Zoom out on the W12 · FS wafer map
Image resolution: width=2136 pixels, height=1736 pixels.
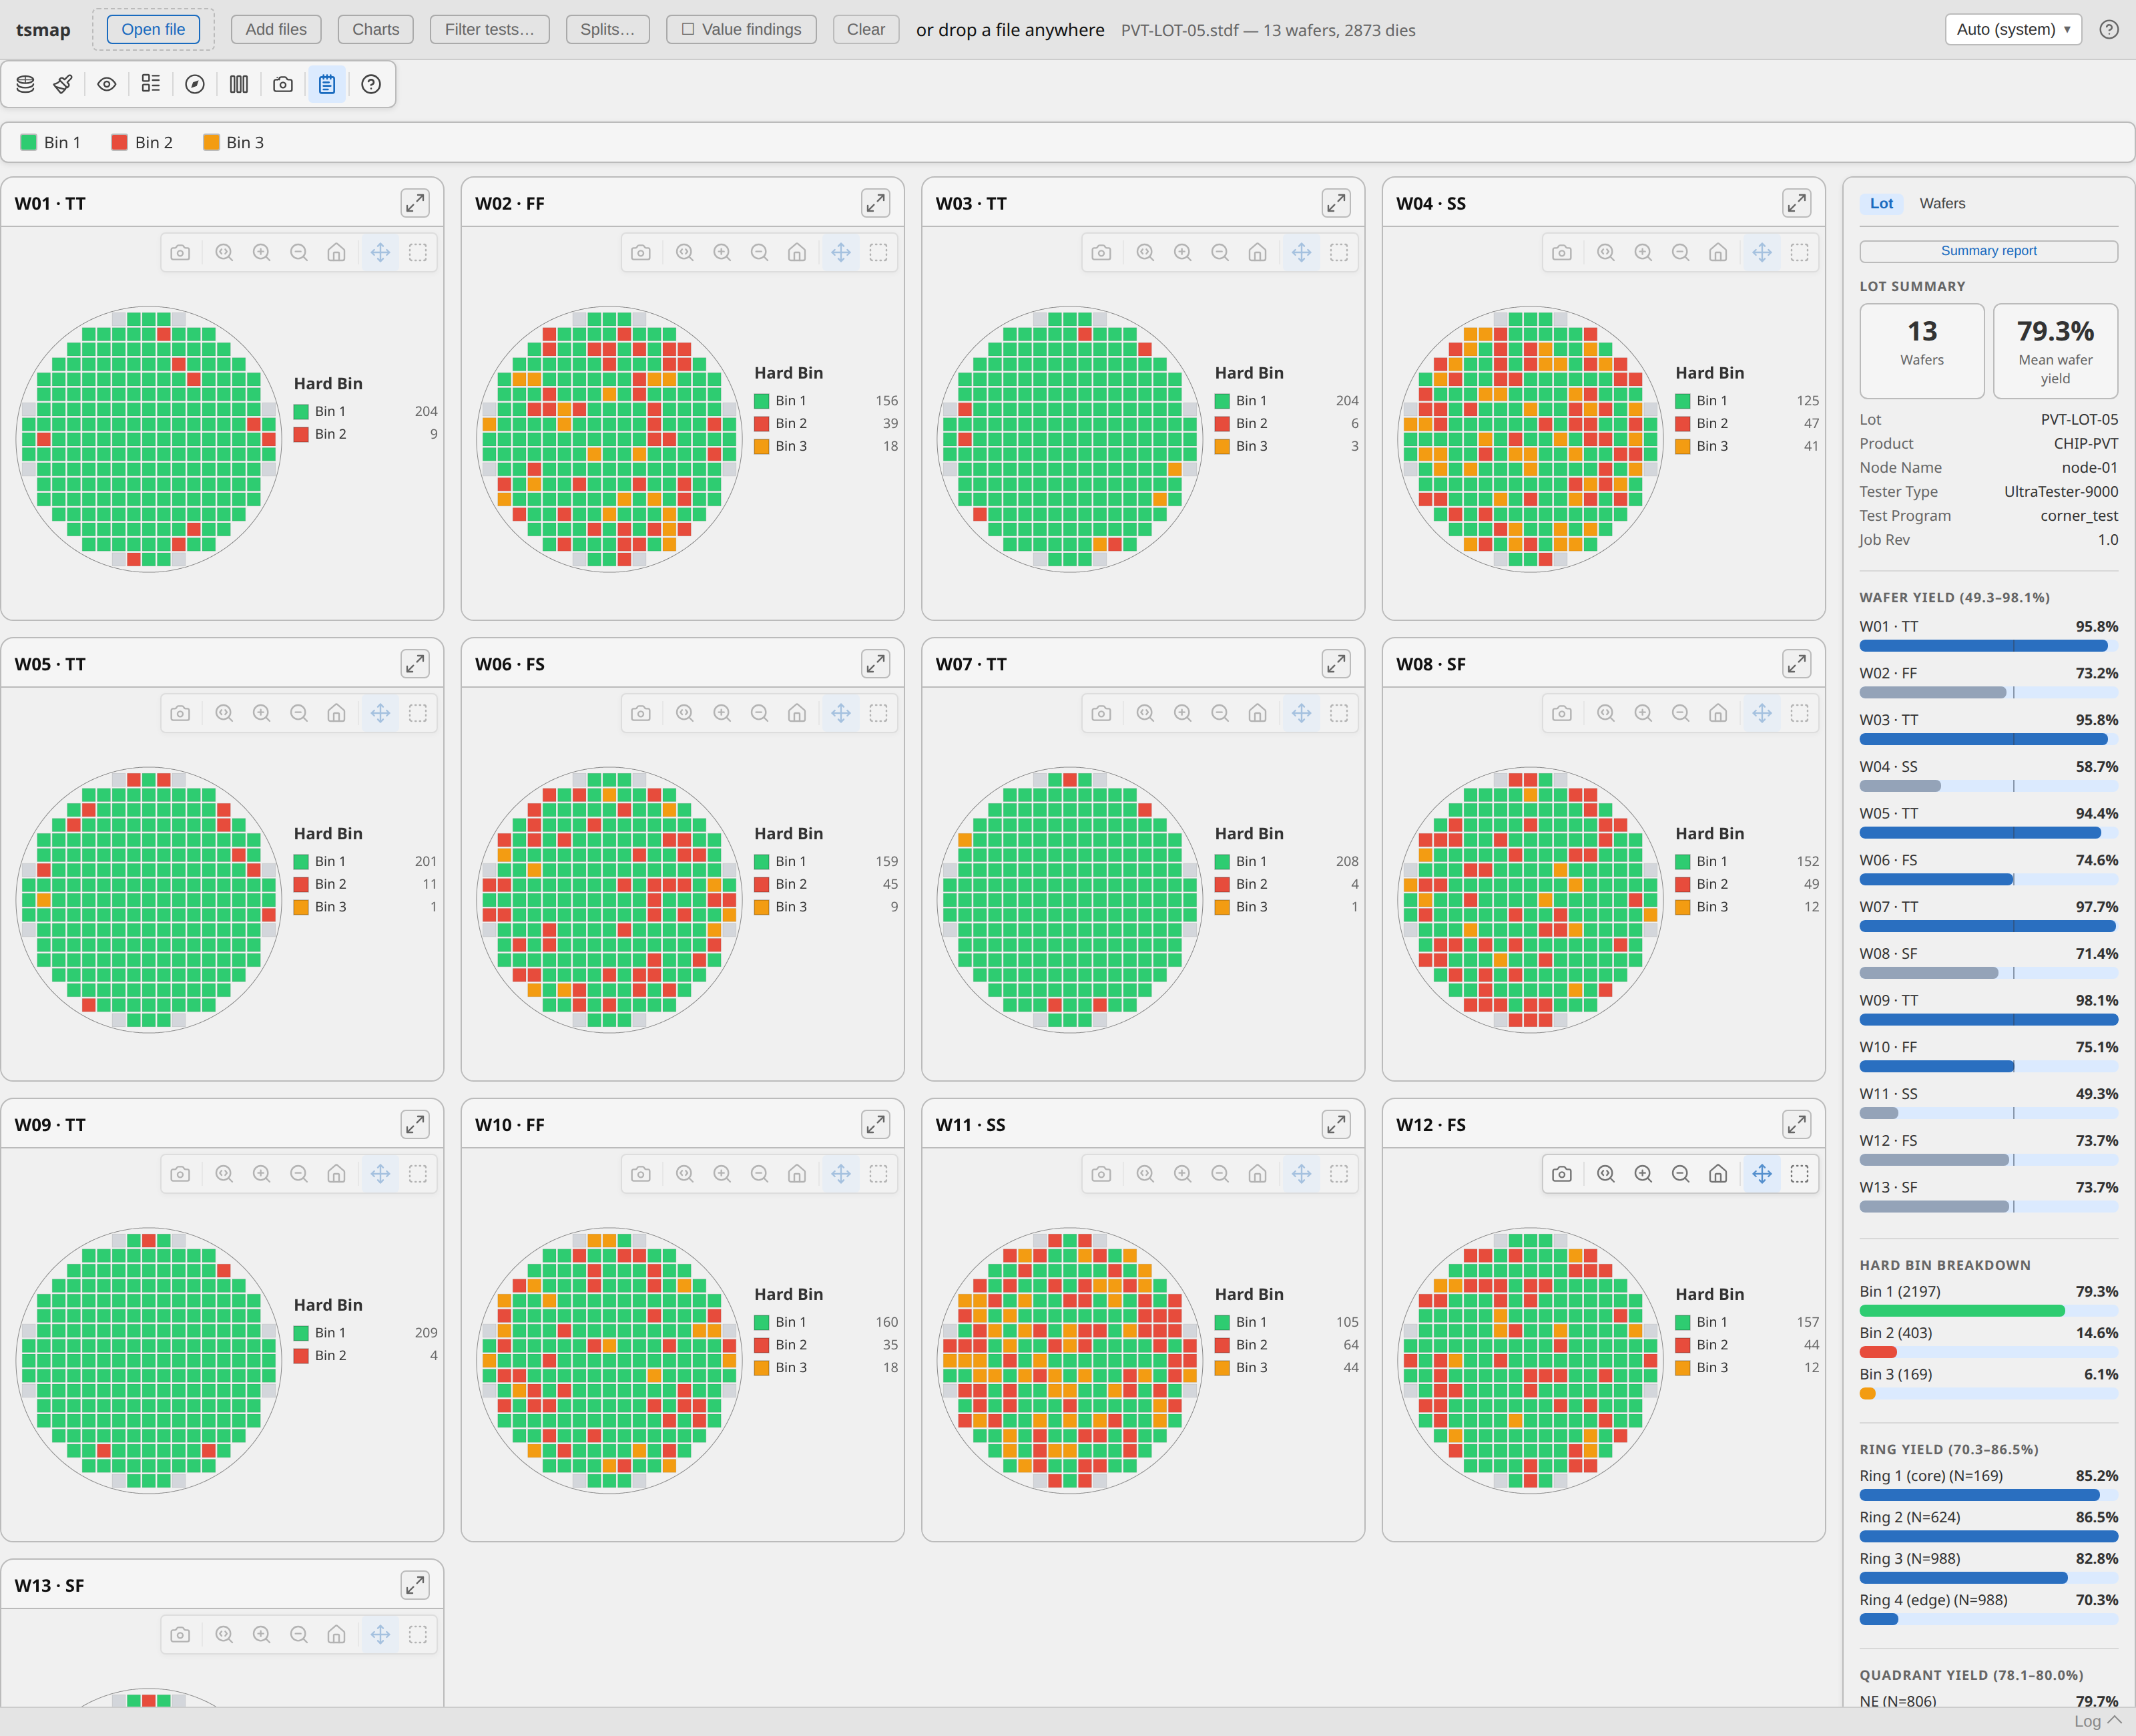[1681, 1174]
